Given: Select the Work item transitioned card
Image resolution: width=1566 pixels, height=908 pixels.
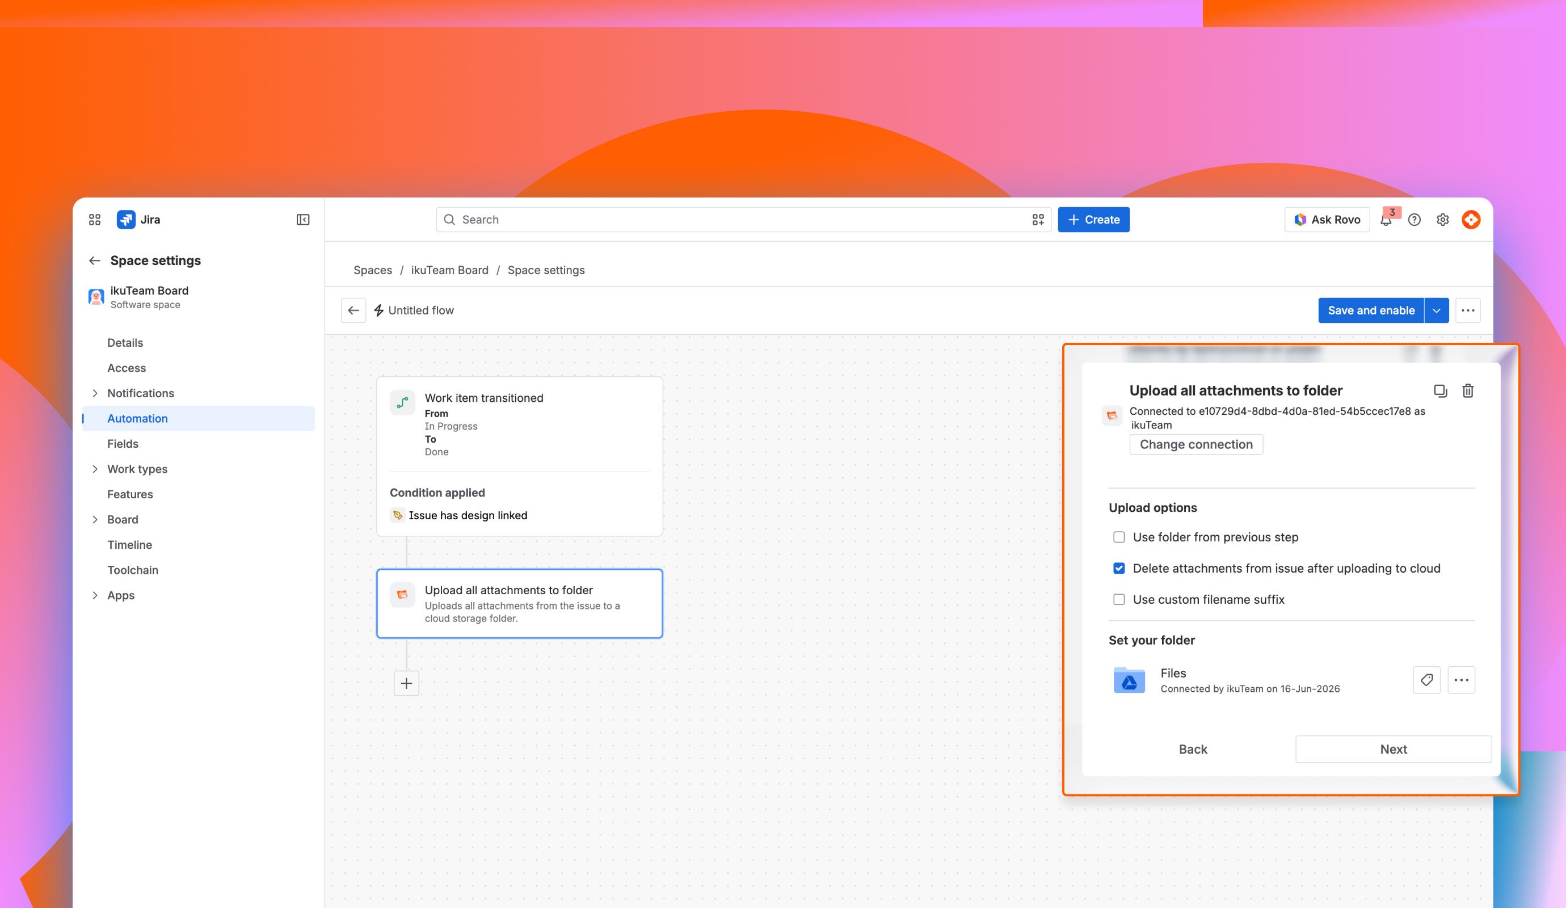Looking at the screenshot, I should tap(520, 456).
